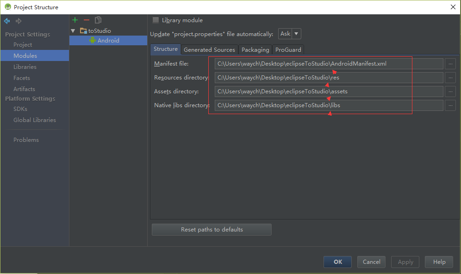Open the Generated Sources tab
Image resolution: width=461 pixels, height=274 pixels.
(x=209, y=49)
